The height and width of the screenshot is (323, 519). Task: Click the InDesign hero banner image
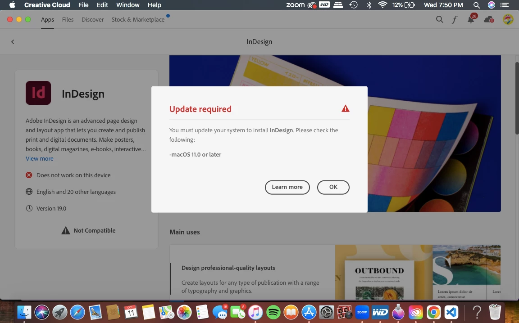pyautogui.click(x=335, y=134)
